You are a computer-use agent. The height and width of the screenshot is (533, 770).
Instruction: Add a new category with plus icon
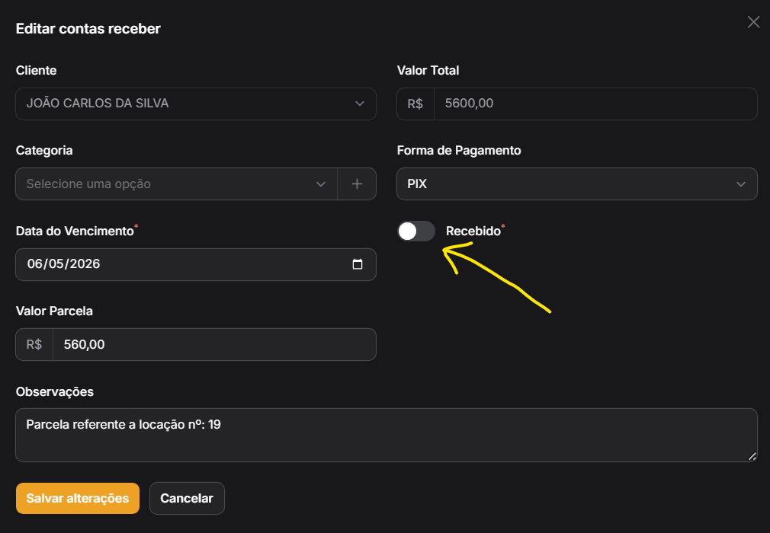click(357, 184)
